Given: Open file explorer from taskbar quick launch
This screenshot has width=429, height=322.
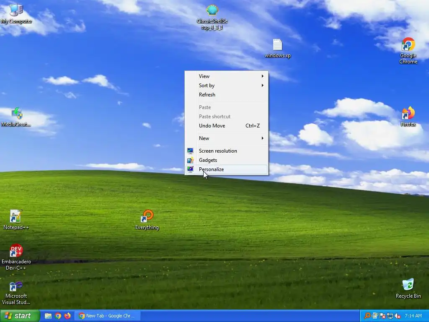Looking at the screenshot, I should 48,316.
